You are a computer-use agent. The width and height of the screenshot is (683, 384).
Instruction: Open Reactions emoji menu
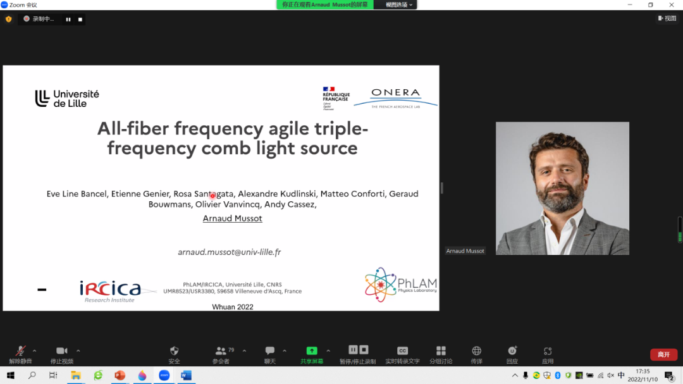(x=512, y=351)
